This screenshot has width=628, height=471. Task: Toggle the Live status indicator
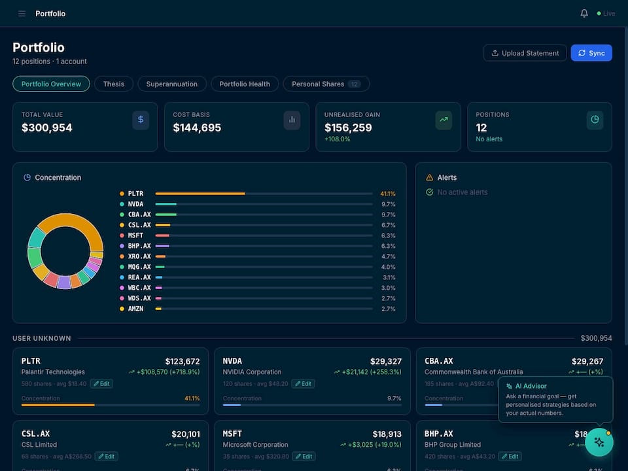point(603,13)
